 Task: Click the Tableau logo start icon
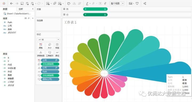click(x=4, y=3)
